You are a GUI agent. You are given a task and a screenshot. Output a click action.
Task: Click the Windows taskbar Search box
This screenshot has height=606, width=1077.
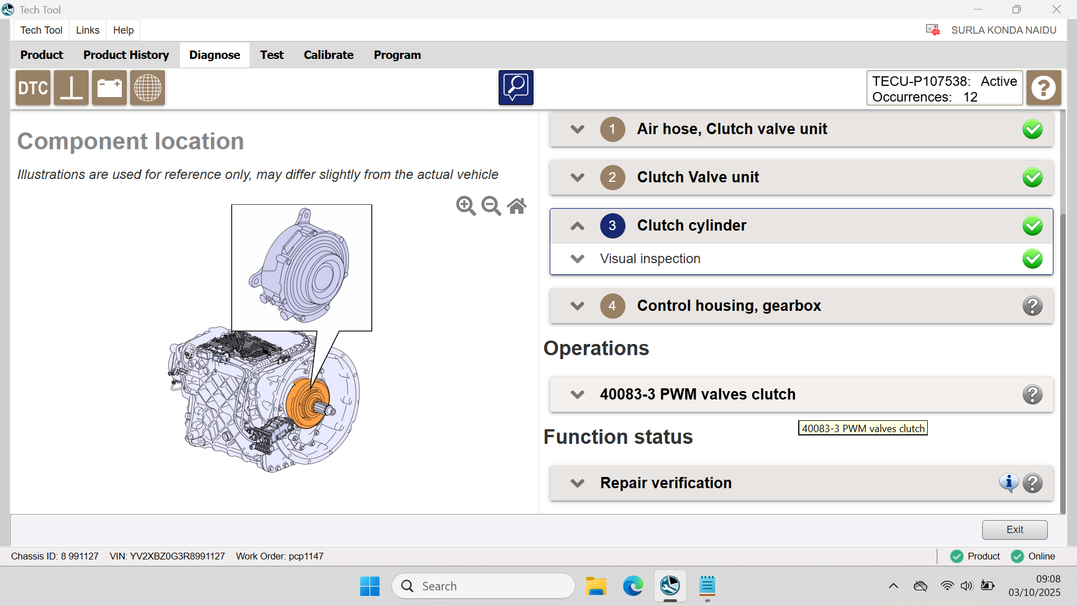coord(484,586)
